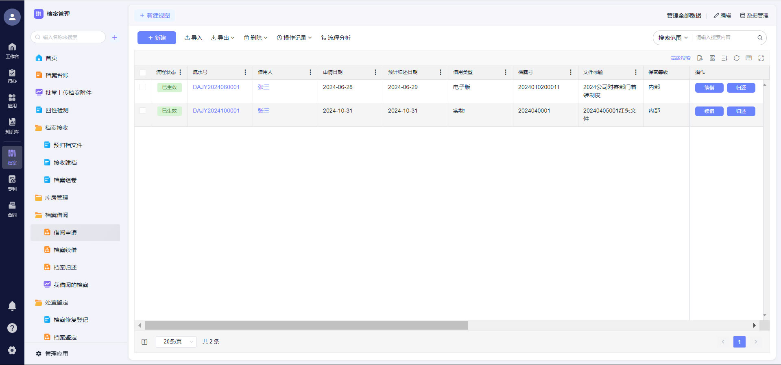Viewport: 781px width, 365px height.
Task: Click the plus icon beside name search
Action: [115, 37]
